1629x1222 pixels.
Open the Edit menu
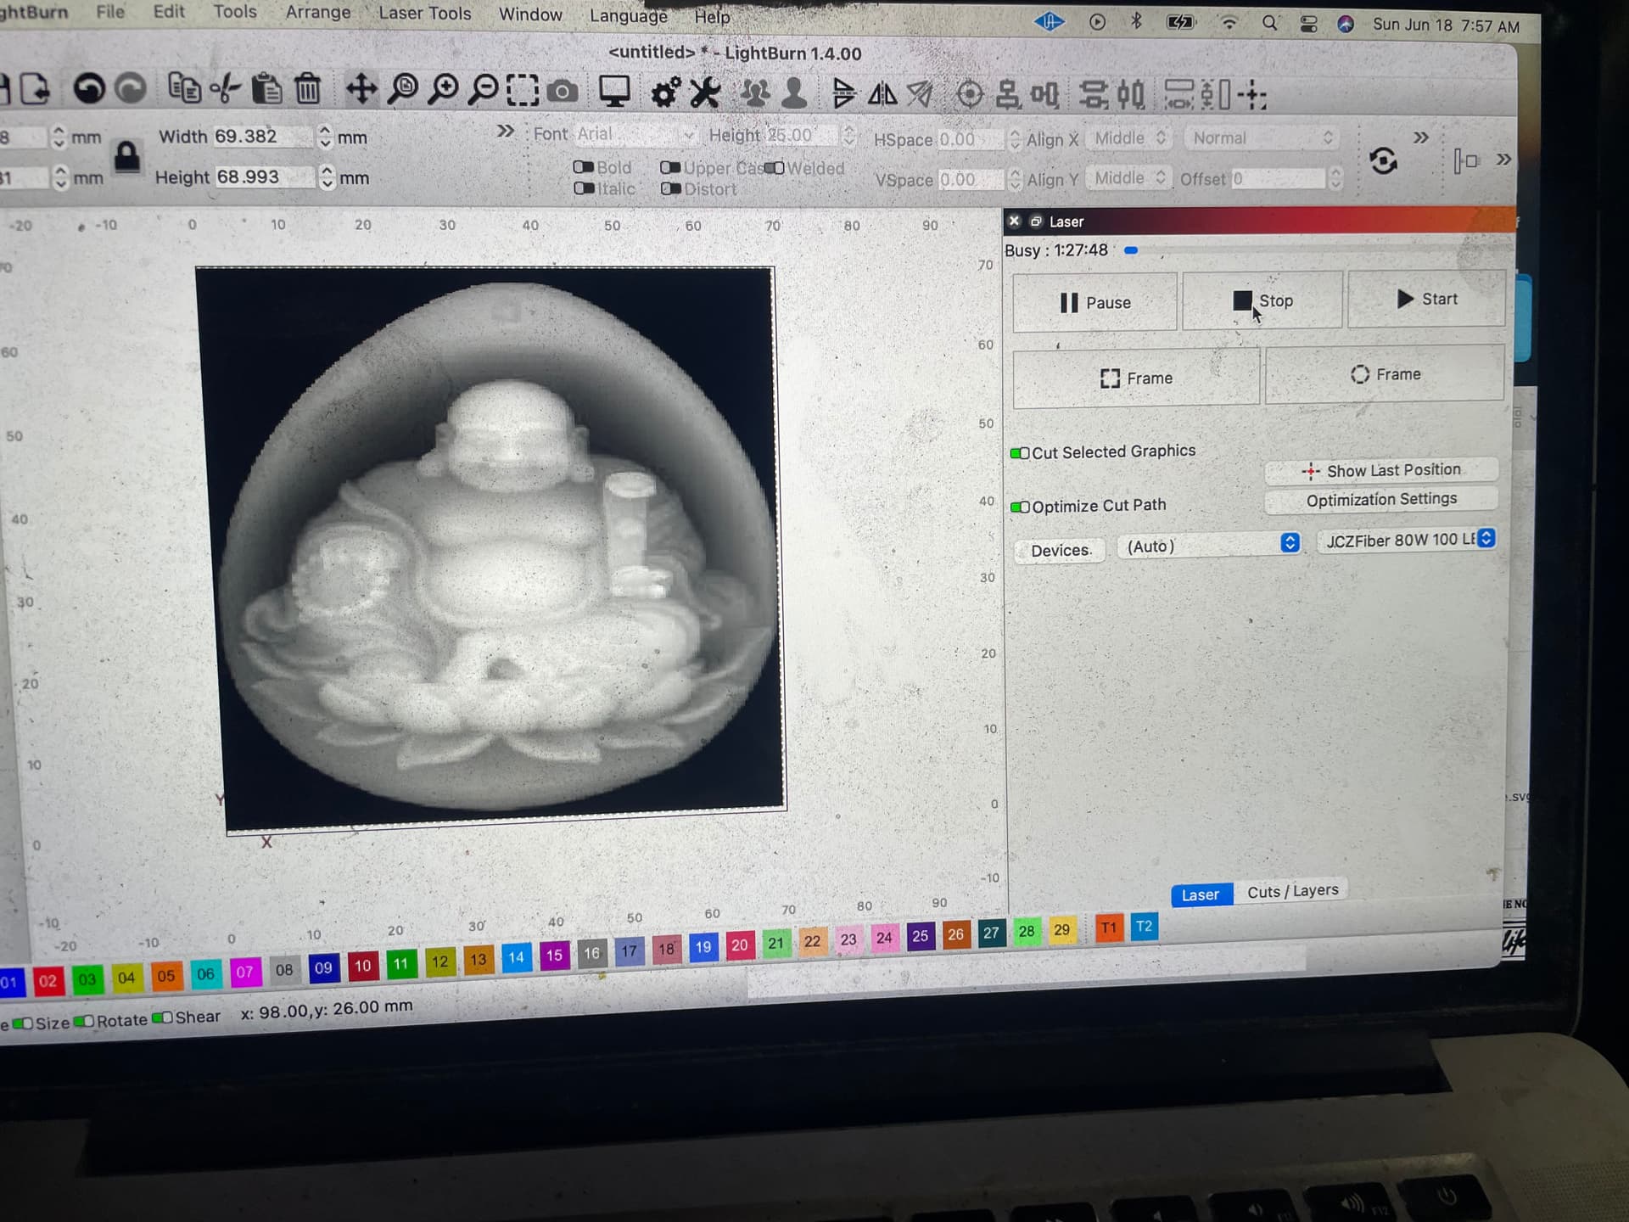[169, 11]
